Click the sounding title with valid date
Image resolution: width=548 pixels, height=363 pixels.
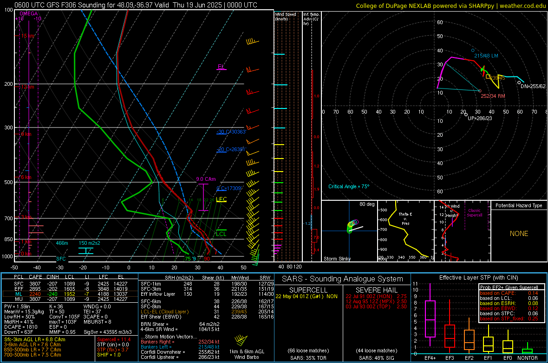136,5
